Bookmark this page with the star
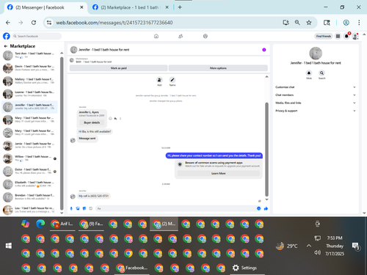 tap(309, 23)
